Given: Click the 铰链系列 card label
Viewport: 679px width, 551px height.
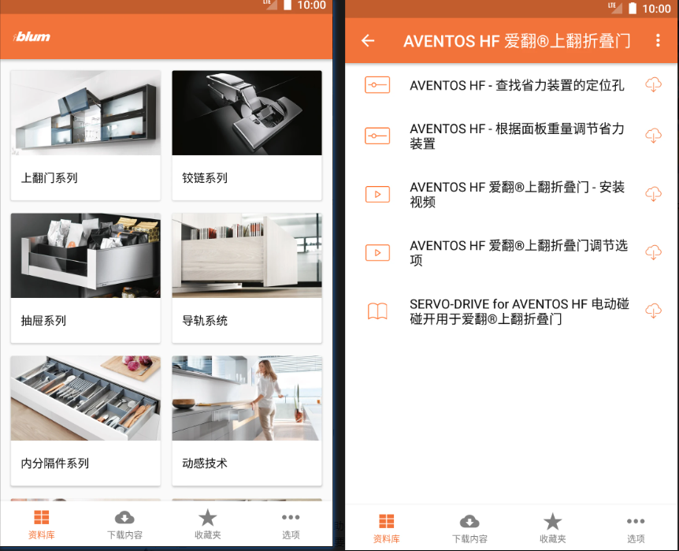Looking at the screenshot, I should coord(205,177).
